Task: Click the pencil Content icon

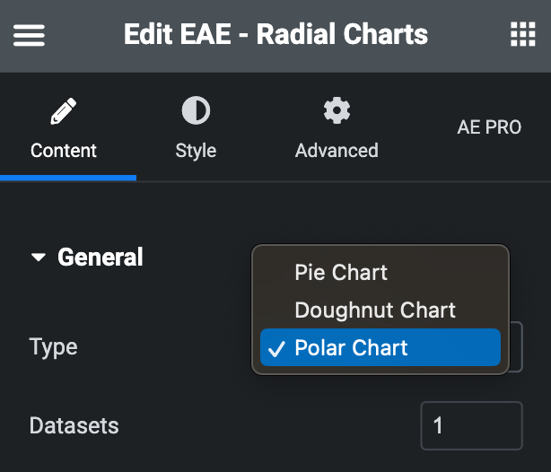Action: 63,111
